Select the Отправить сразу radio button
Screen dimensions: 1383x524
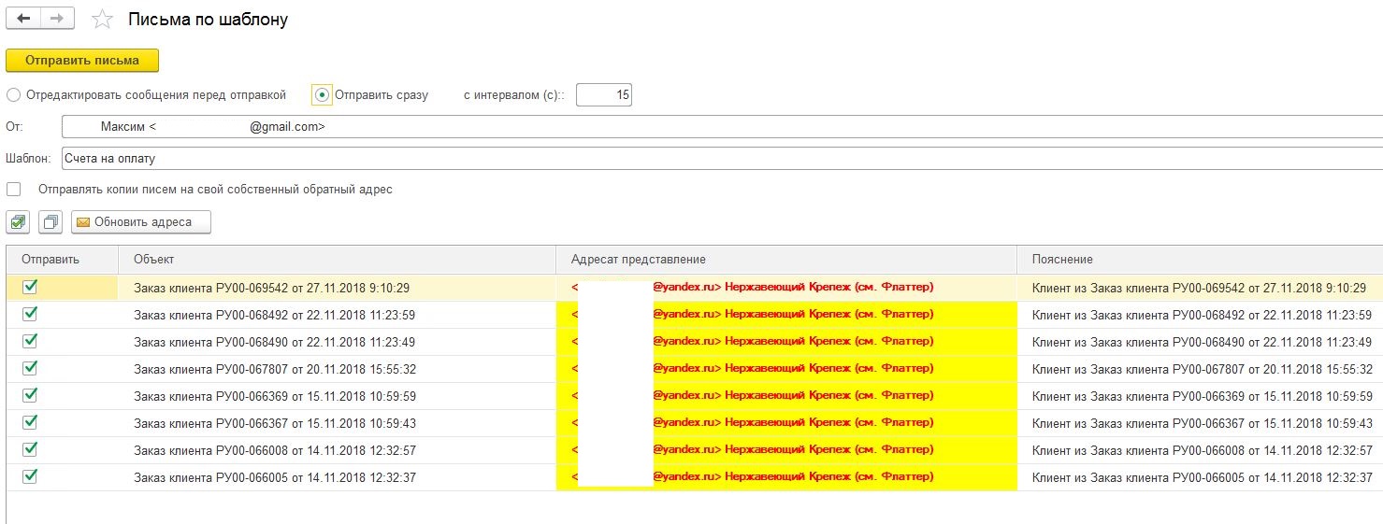click(322, 95)
